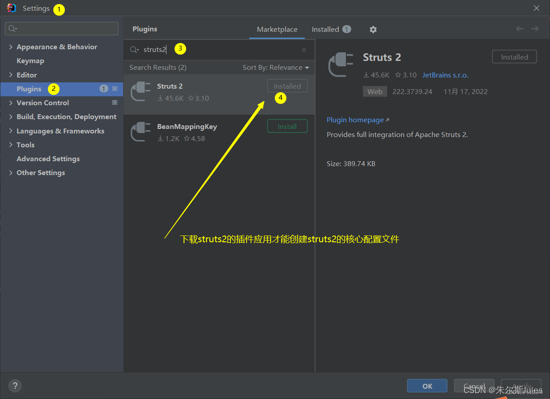This screenshot has width=550, height=399.
Task: Open the Plugin homepage link
Action: [355, 120]
